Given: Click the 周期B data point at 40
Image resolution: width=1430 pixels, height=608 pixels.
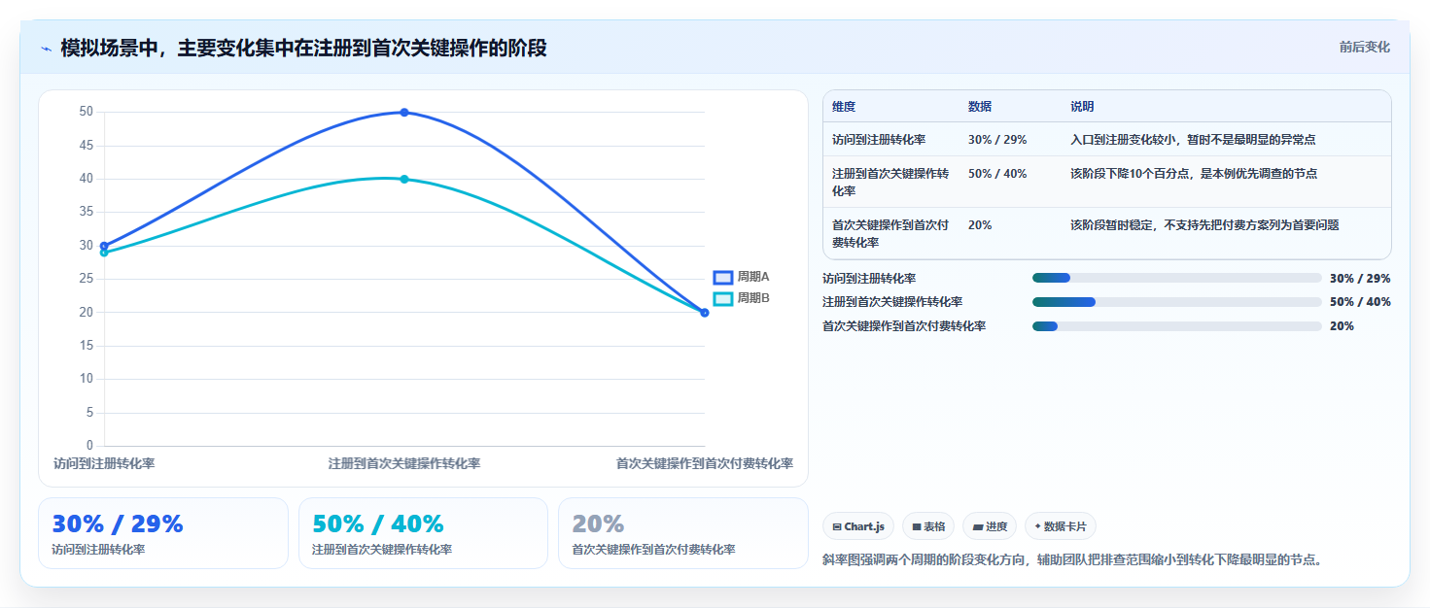Looking at the screenshot, I should pyautogui.click(x=404, y=179).
